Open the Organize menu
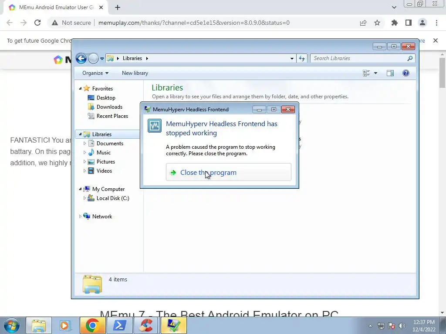The width and height of the screenshot is (446, 334). pos(95,73)
